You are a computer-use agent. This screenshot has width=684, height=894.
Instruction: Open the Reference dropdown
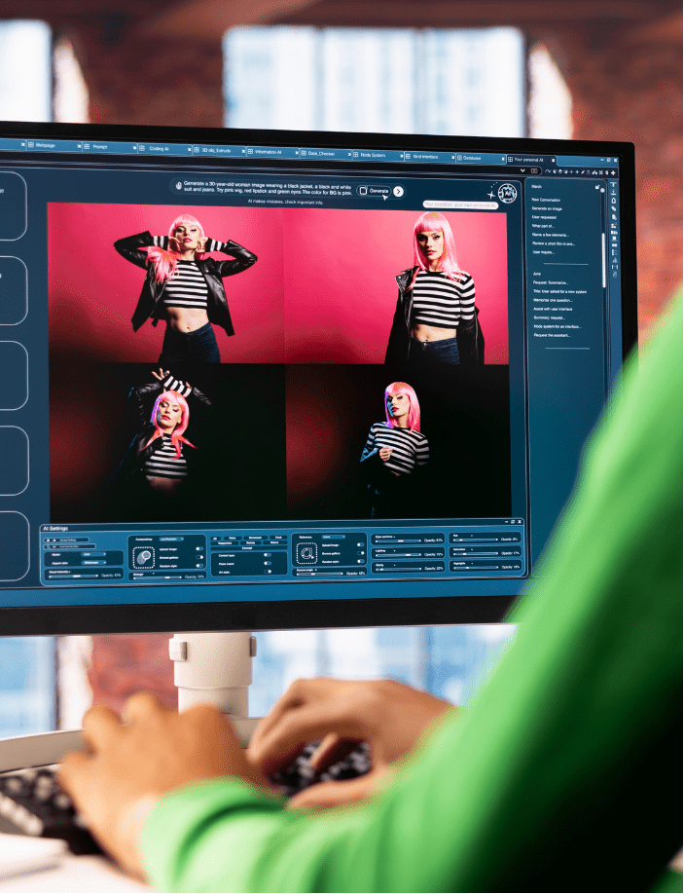[332, 537]
